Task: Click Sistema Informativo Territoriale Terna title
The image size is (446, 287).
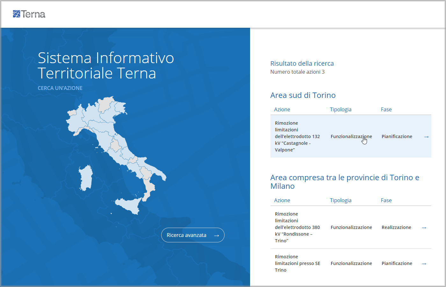Action: point(106,65)
